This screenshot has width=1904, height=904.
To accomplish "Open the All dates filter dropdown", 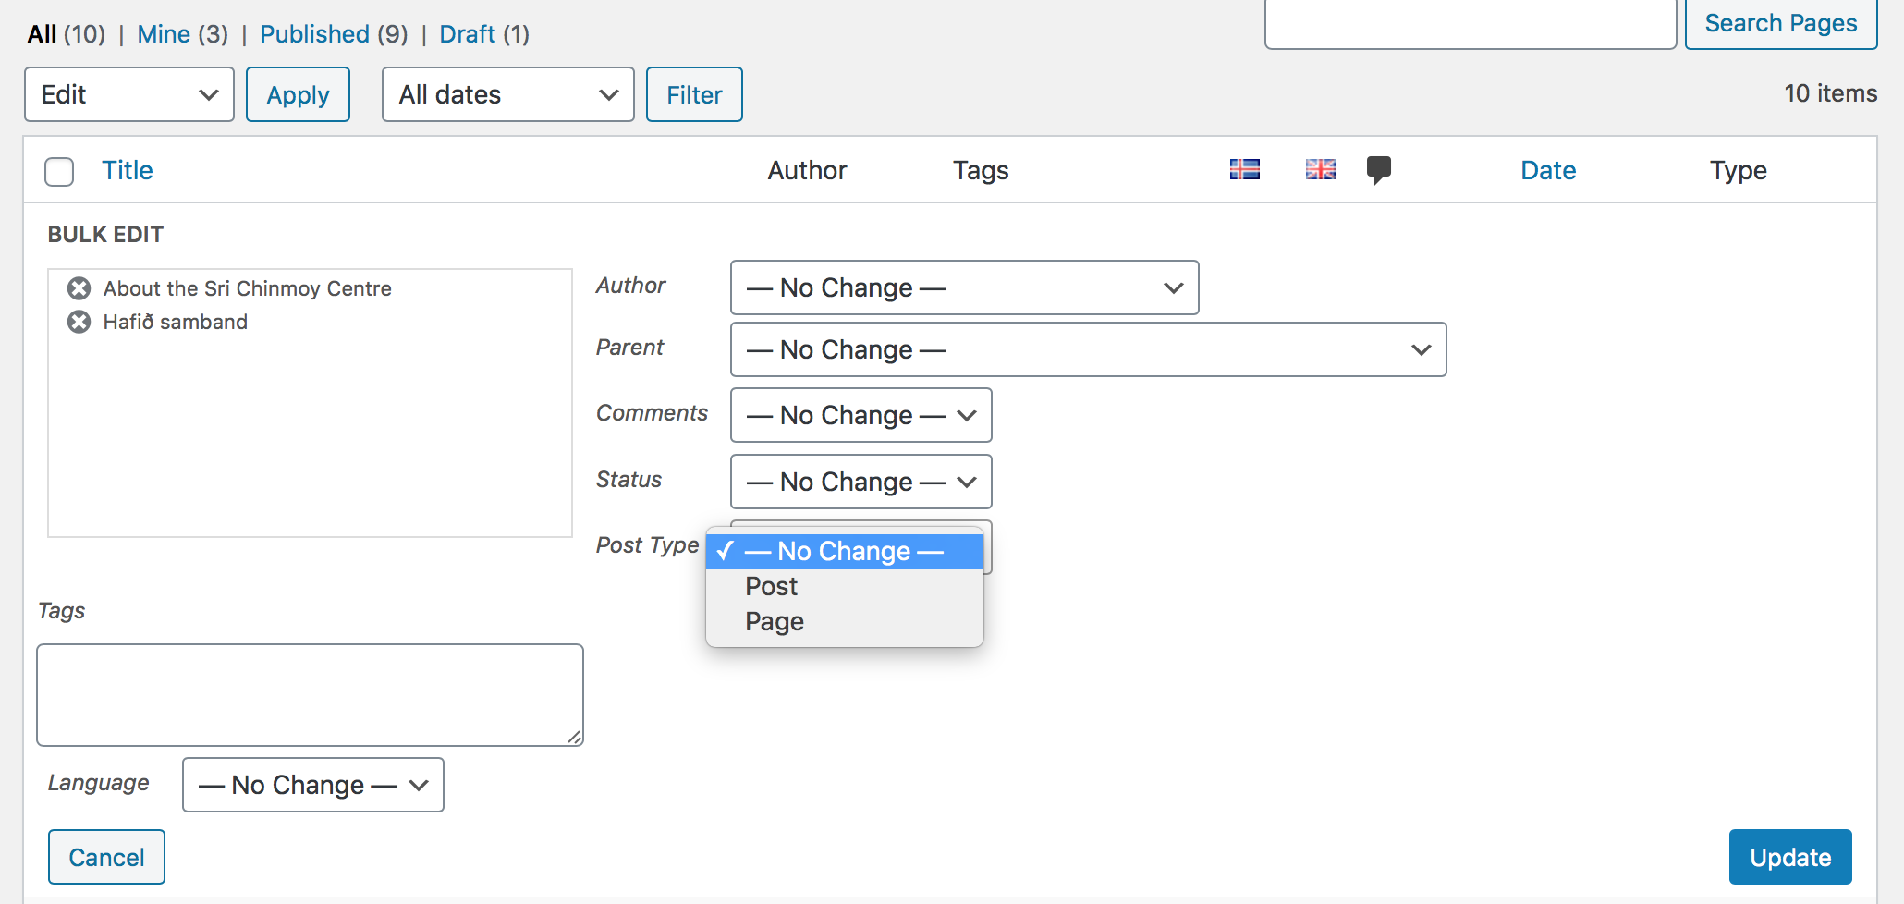I will [508, 94].
